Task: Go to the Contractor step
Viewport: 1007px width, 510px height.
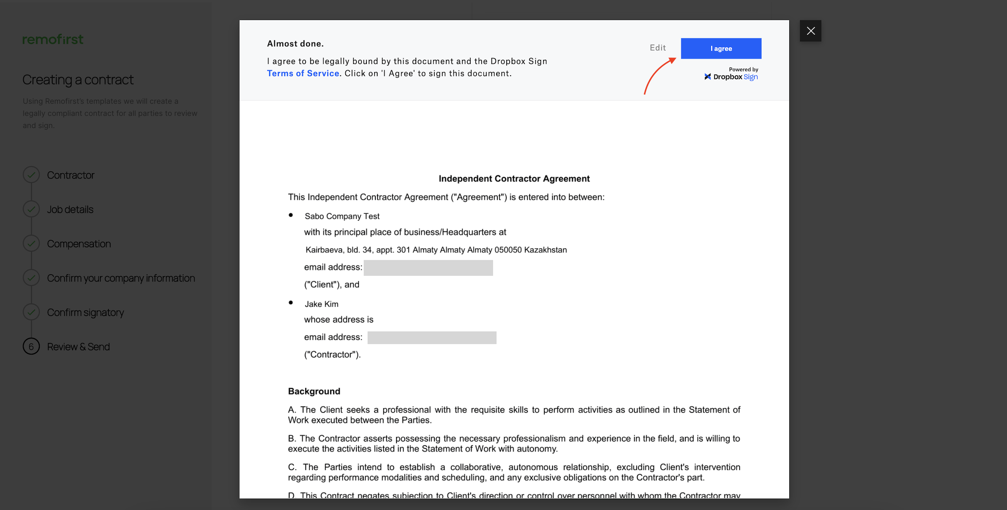Action: point(71,175)
